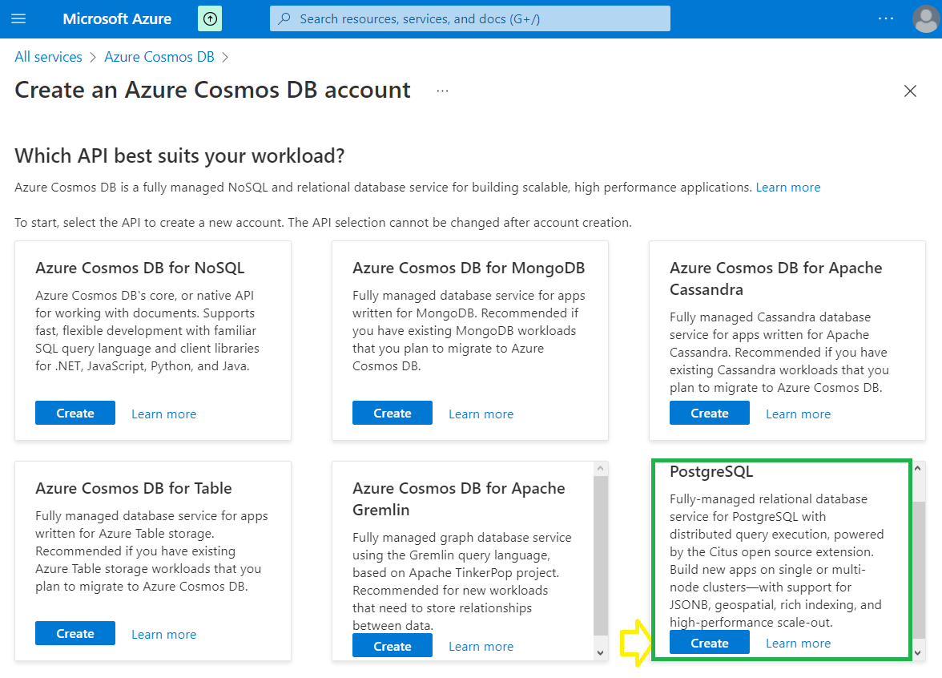This screenshot has height=678, width=942.
Task: Close the Create Cosmos DB account pane
Action: click(x=910, y=91)
